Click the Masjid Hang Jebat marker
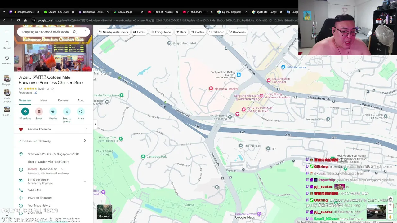The image size is (397, 223). pos(169,43)
